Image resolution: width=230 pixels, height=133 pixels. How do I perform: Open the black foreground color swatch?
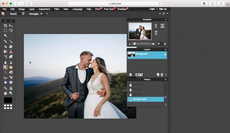coord(8,100)
